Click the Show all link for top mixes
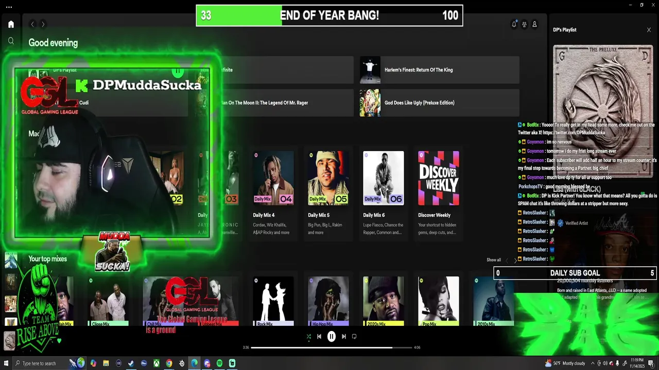 [494, 260]
